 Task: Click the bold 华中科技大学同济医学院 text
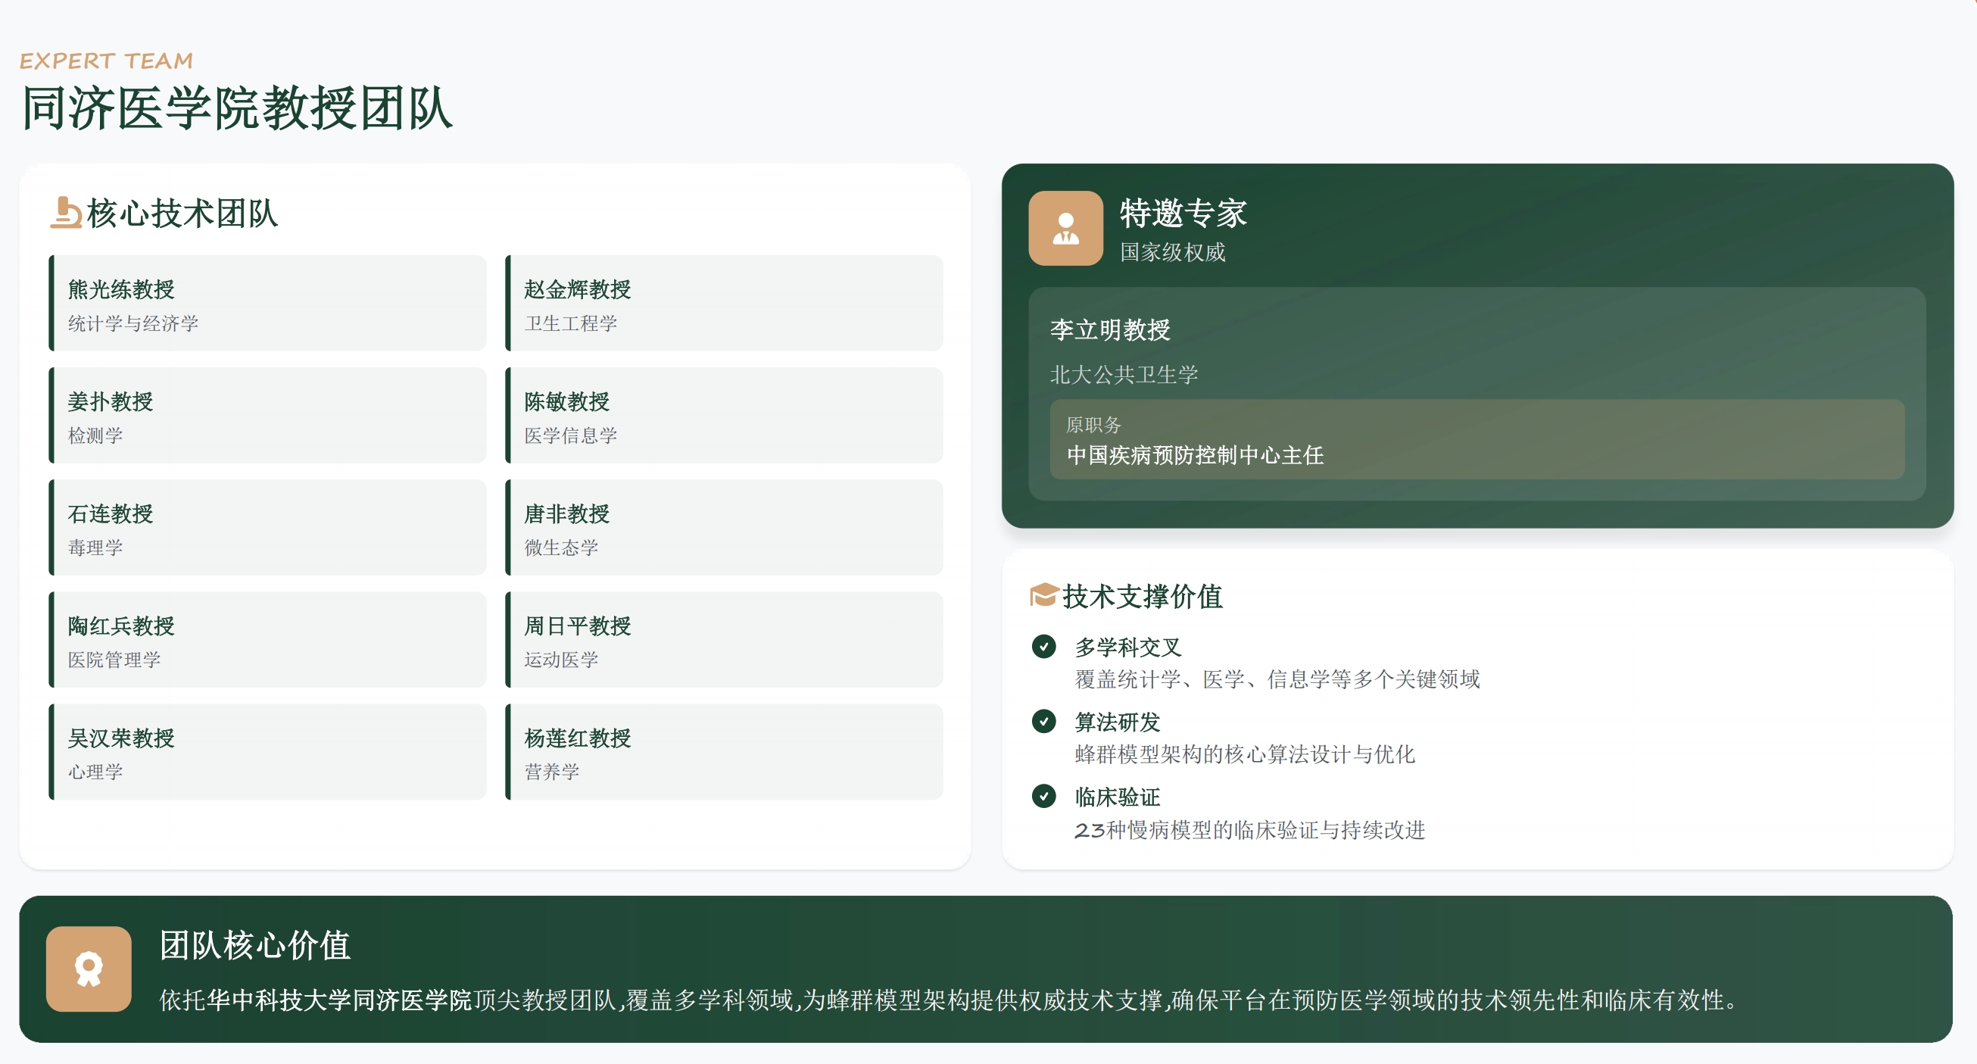pyautogui.click(x=339, y=1000)
